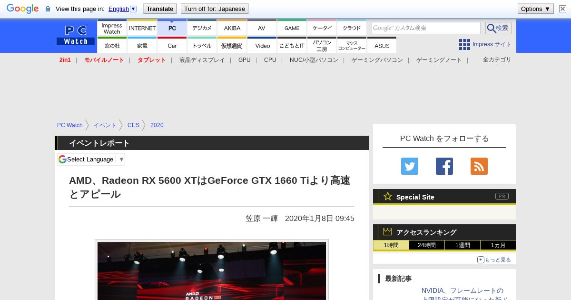
Task: Open the 液晶ディスプレイ category link
Action: tap(202, 60)
